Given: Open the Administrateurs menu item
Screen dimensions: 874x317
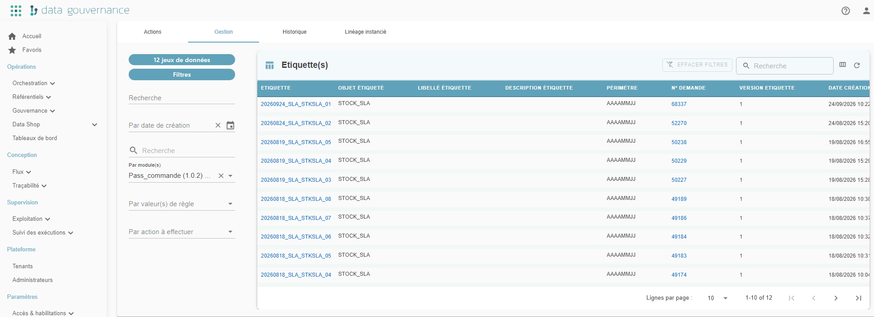Looking at the screenshot, I should [32, 280].
